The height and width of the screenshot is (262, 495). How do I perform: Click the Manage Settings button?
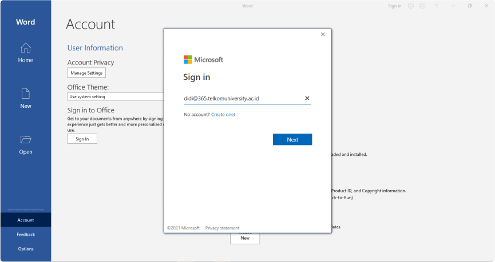click(86, 73)
